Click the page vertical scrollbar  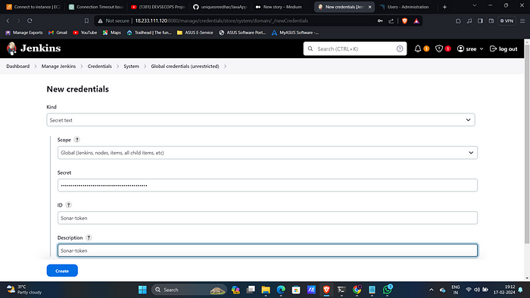pyautogui.click(x=527, y=144)
